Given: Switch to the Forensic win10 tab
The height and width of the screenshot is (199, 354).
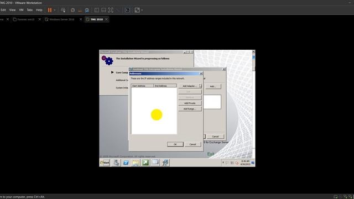Looking at the screenshot, I should click(x=25, y=19).
